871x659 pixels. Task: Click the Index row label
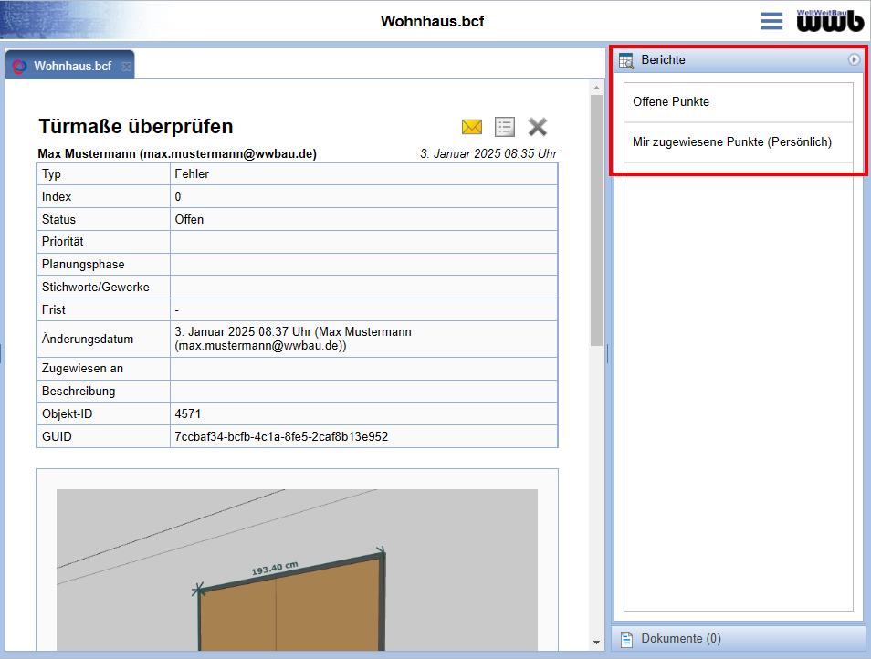click(57, 196)
